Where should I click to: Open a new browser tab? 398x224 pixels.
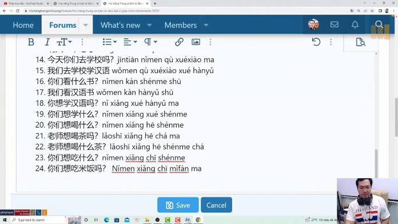tap(155, 3)
